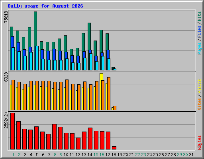Click day 10 on the x-axis
This screenshot has height=159, width=204.
pos(66,155)
